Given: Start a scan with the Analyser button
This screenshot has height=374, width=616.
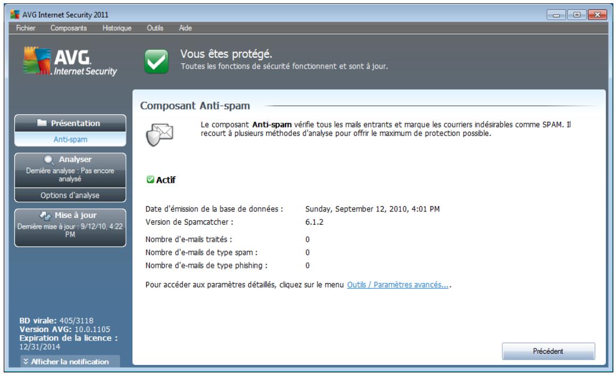Looking at the screenshot, I should (70, 171).
